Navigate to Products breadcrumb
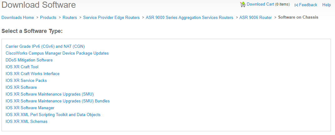 click(x=48, y=18)
